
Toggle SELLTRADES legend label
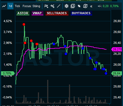[x=57, y=13]
